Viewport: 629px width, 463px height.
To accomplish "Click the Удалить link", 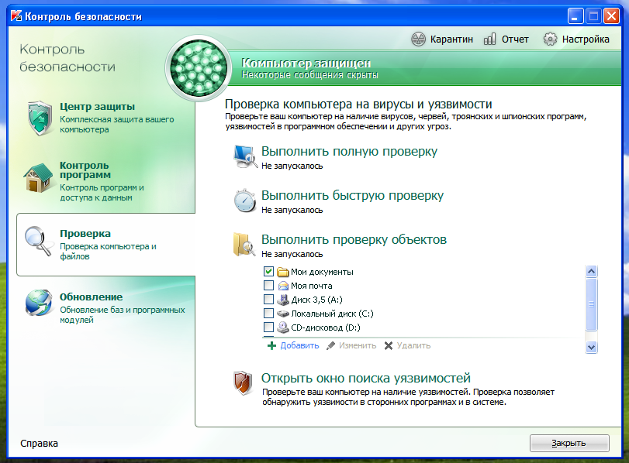I will coord(413,345).
